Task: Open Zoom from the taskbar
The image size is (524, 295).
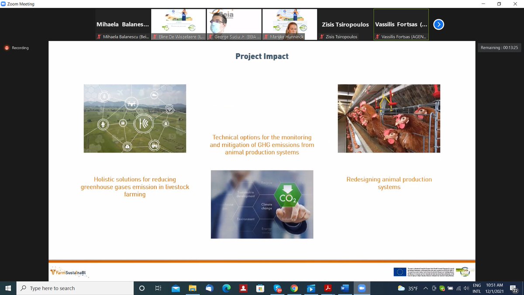Action: (x=362, y=288)
